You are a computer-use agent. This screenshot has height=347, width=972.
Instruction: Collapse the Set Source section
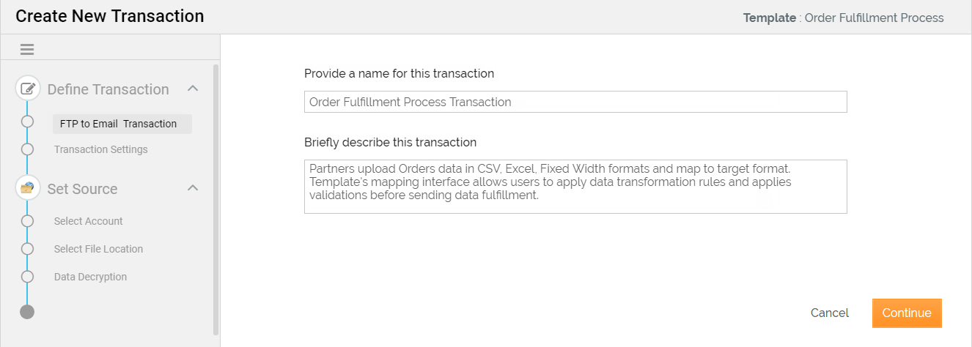coord(193,188)
